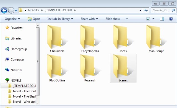This screenshot has width=177, height=108.
Task: Select Novel - The Cont folder in tree
Action: tap(22, 91)
